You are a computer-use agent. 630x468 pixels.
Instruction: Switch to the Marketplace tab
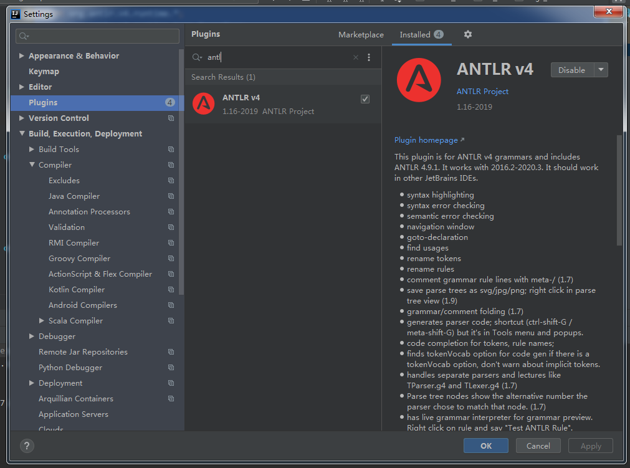tap(361, 35)
